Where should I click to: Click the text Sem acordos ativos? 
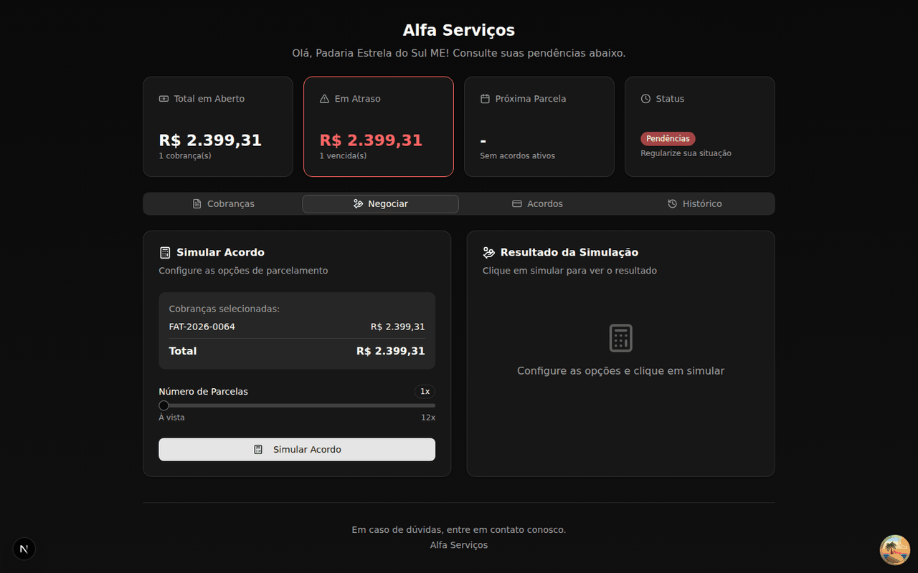pyautogui.click(x=518, y=155)
